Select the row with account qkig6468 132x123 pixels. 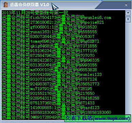tap(49, 46)
